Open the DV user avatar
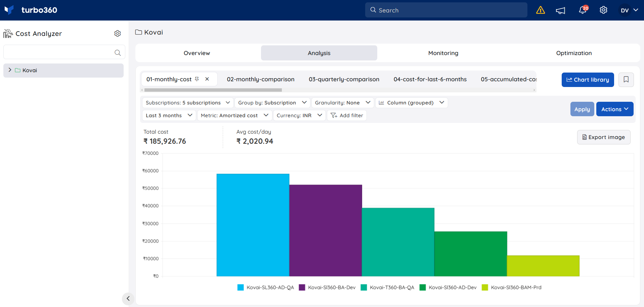The height and width of the screenshot is (307, 644). coord(625,10)
